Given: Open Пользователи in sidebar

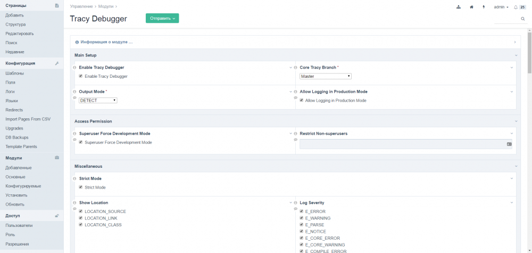Looking at the screenshot, I should (x=19, y=225).
